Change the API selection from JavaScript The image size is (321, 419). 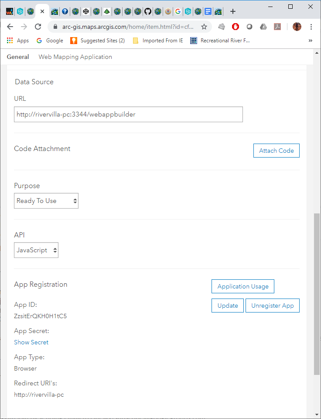[x=36, y=250]
